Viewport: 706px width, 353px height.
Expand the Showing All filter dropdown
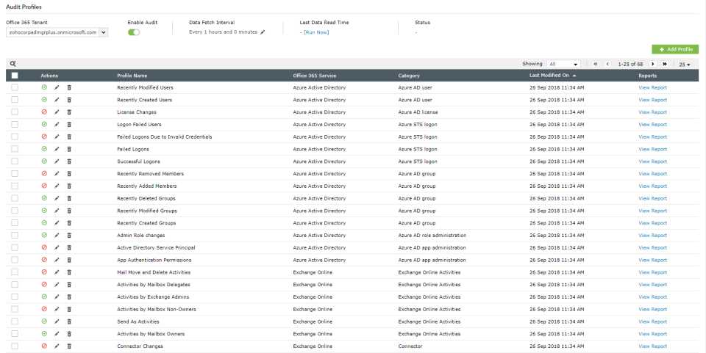[x=563, y=64]
